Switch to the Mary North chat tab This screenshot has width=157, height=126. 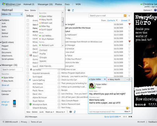115,79
